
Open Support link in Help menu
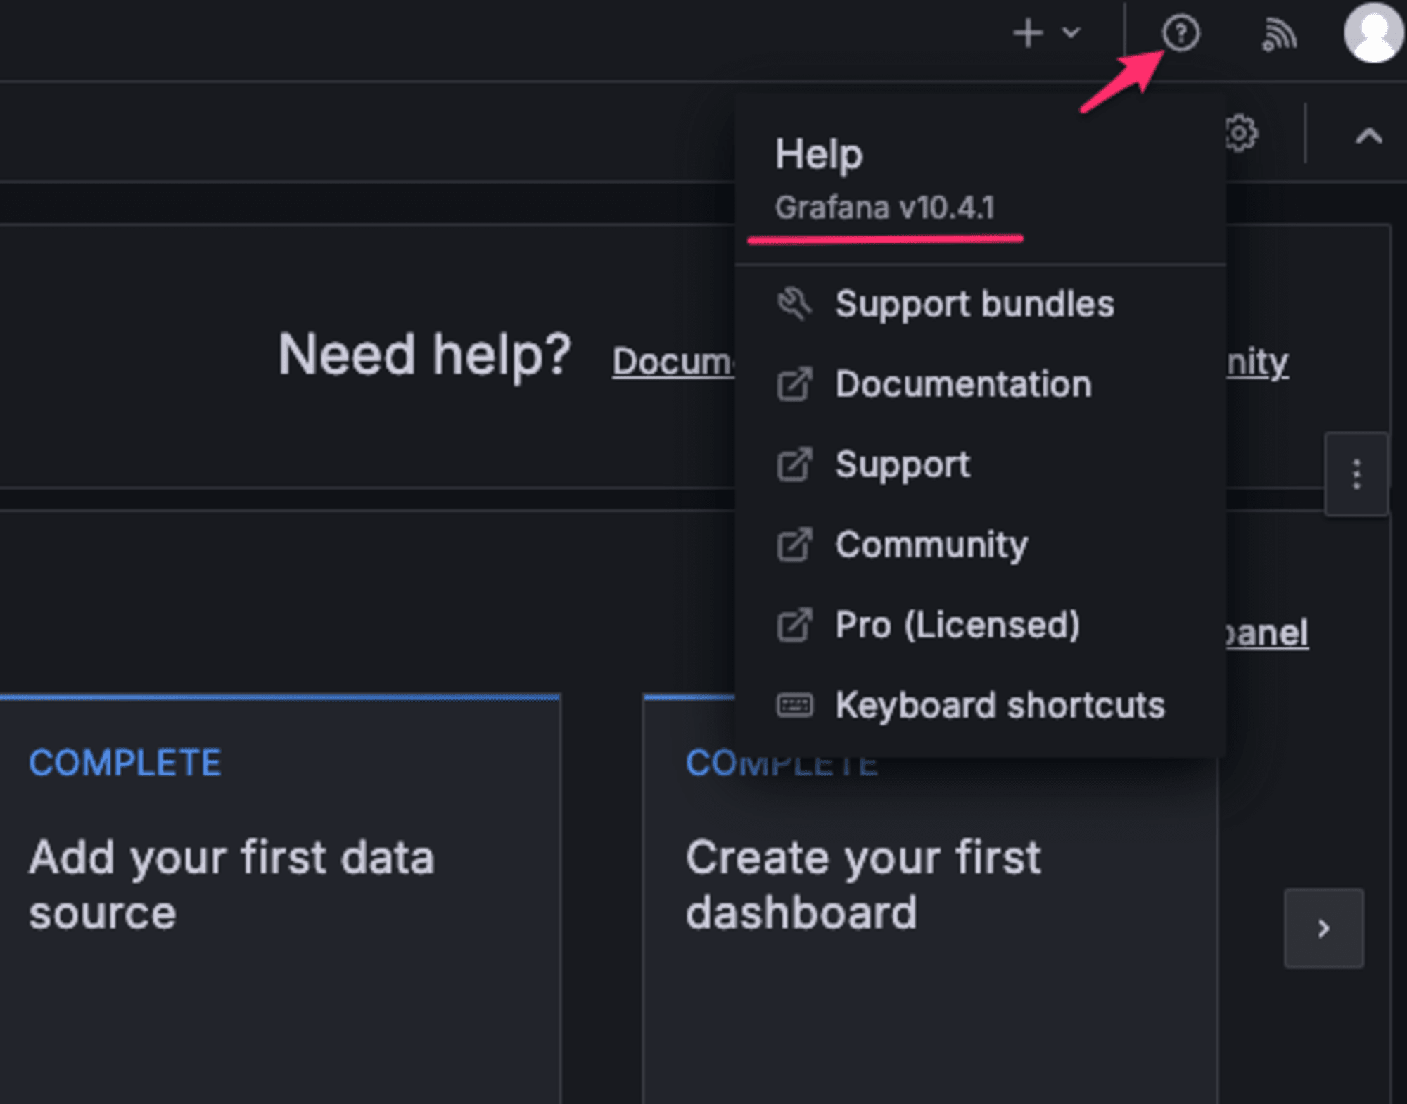[x=981, y=464]
